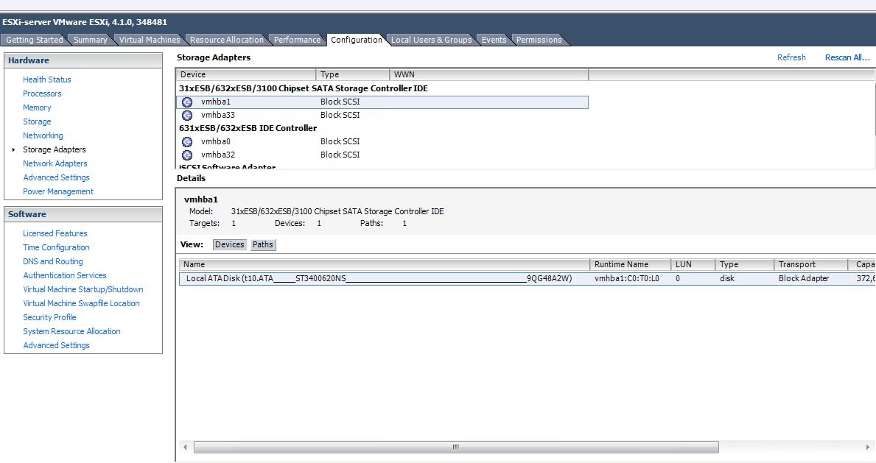Switch view to Devices
The width and height of the screenshot is (876, 463).
[x=230, y=244]
